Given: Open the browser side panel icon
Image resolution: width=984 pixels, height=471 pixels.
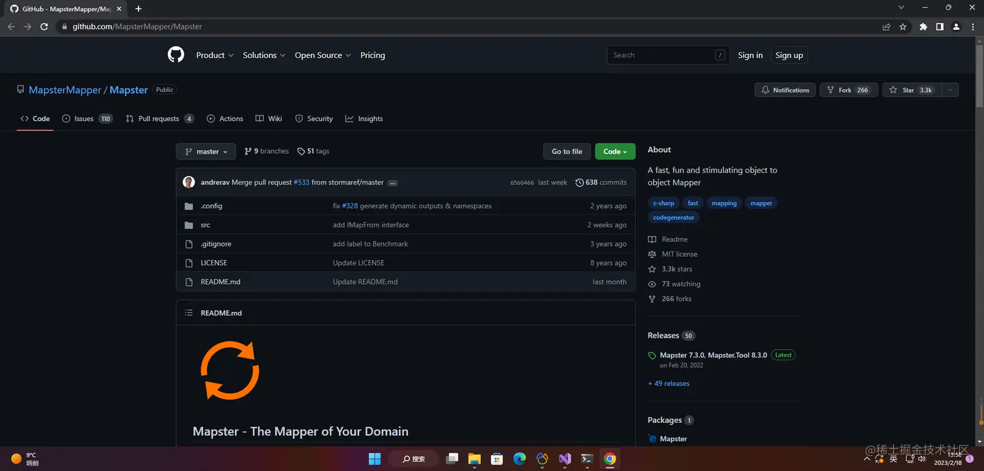Looking at the screenshot, I should click(x=940, y=27).
